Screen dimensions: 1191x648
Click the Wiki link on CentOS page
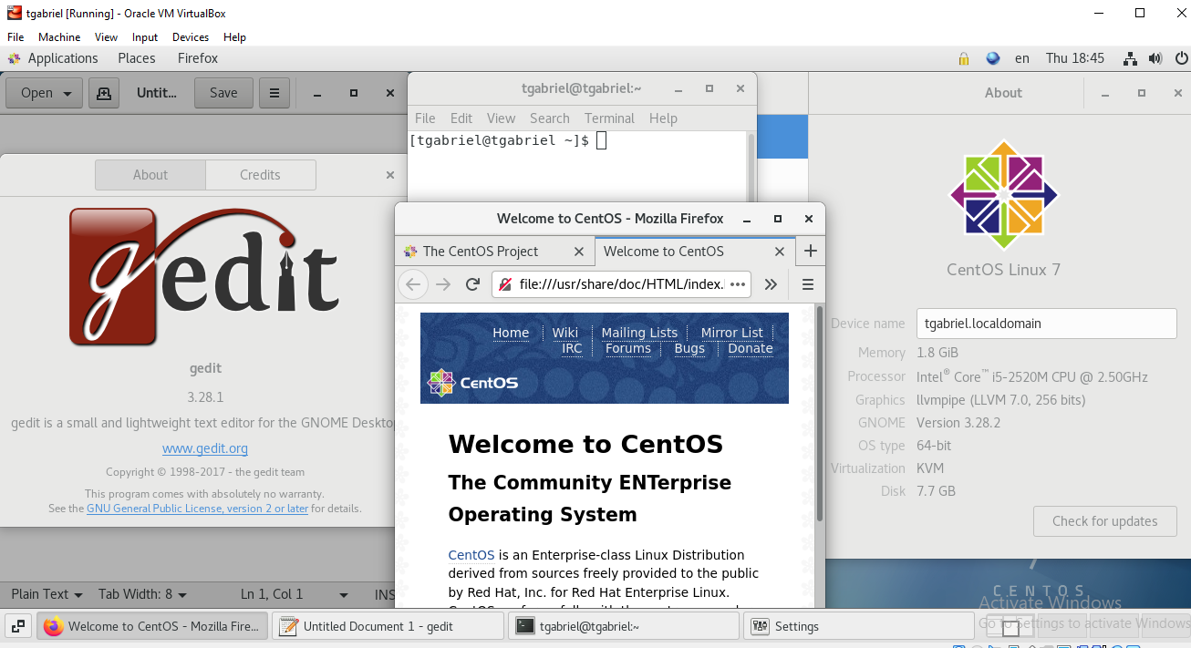pyautogui.click(x=565, y=333)
